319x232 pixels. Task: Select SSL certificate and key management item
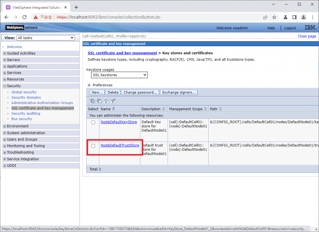(43, 108)
